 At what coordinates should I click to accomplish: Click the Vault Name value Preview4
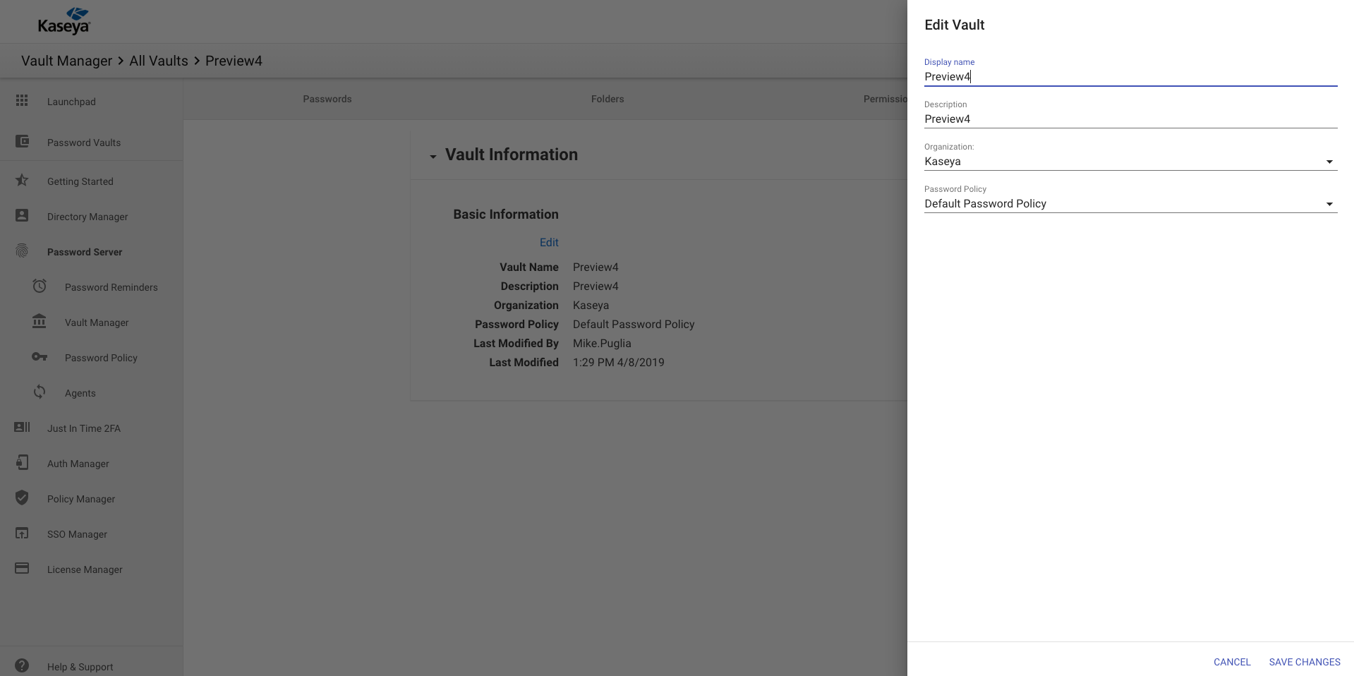[x=596, y=267]
